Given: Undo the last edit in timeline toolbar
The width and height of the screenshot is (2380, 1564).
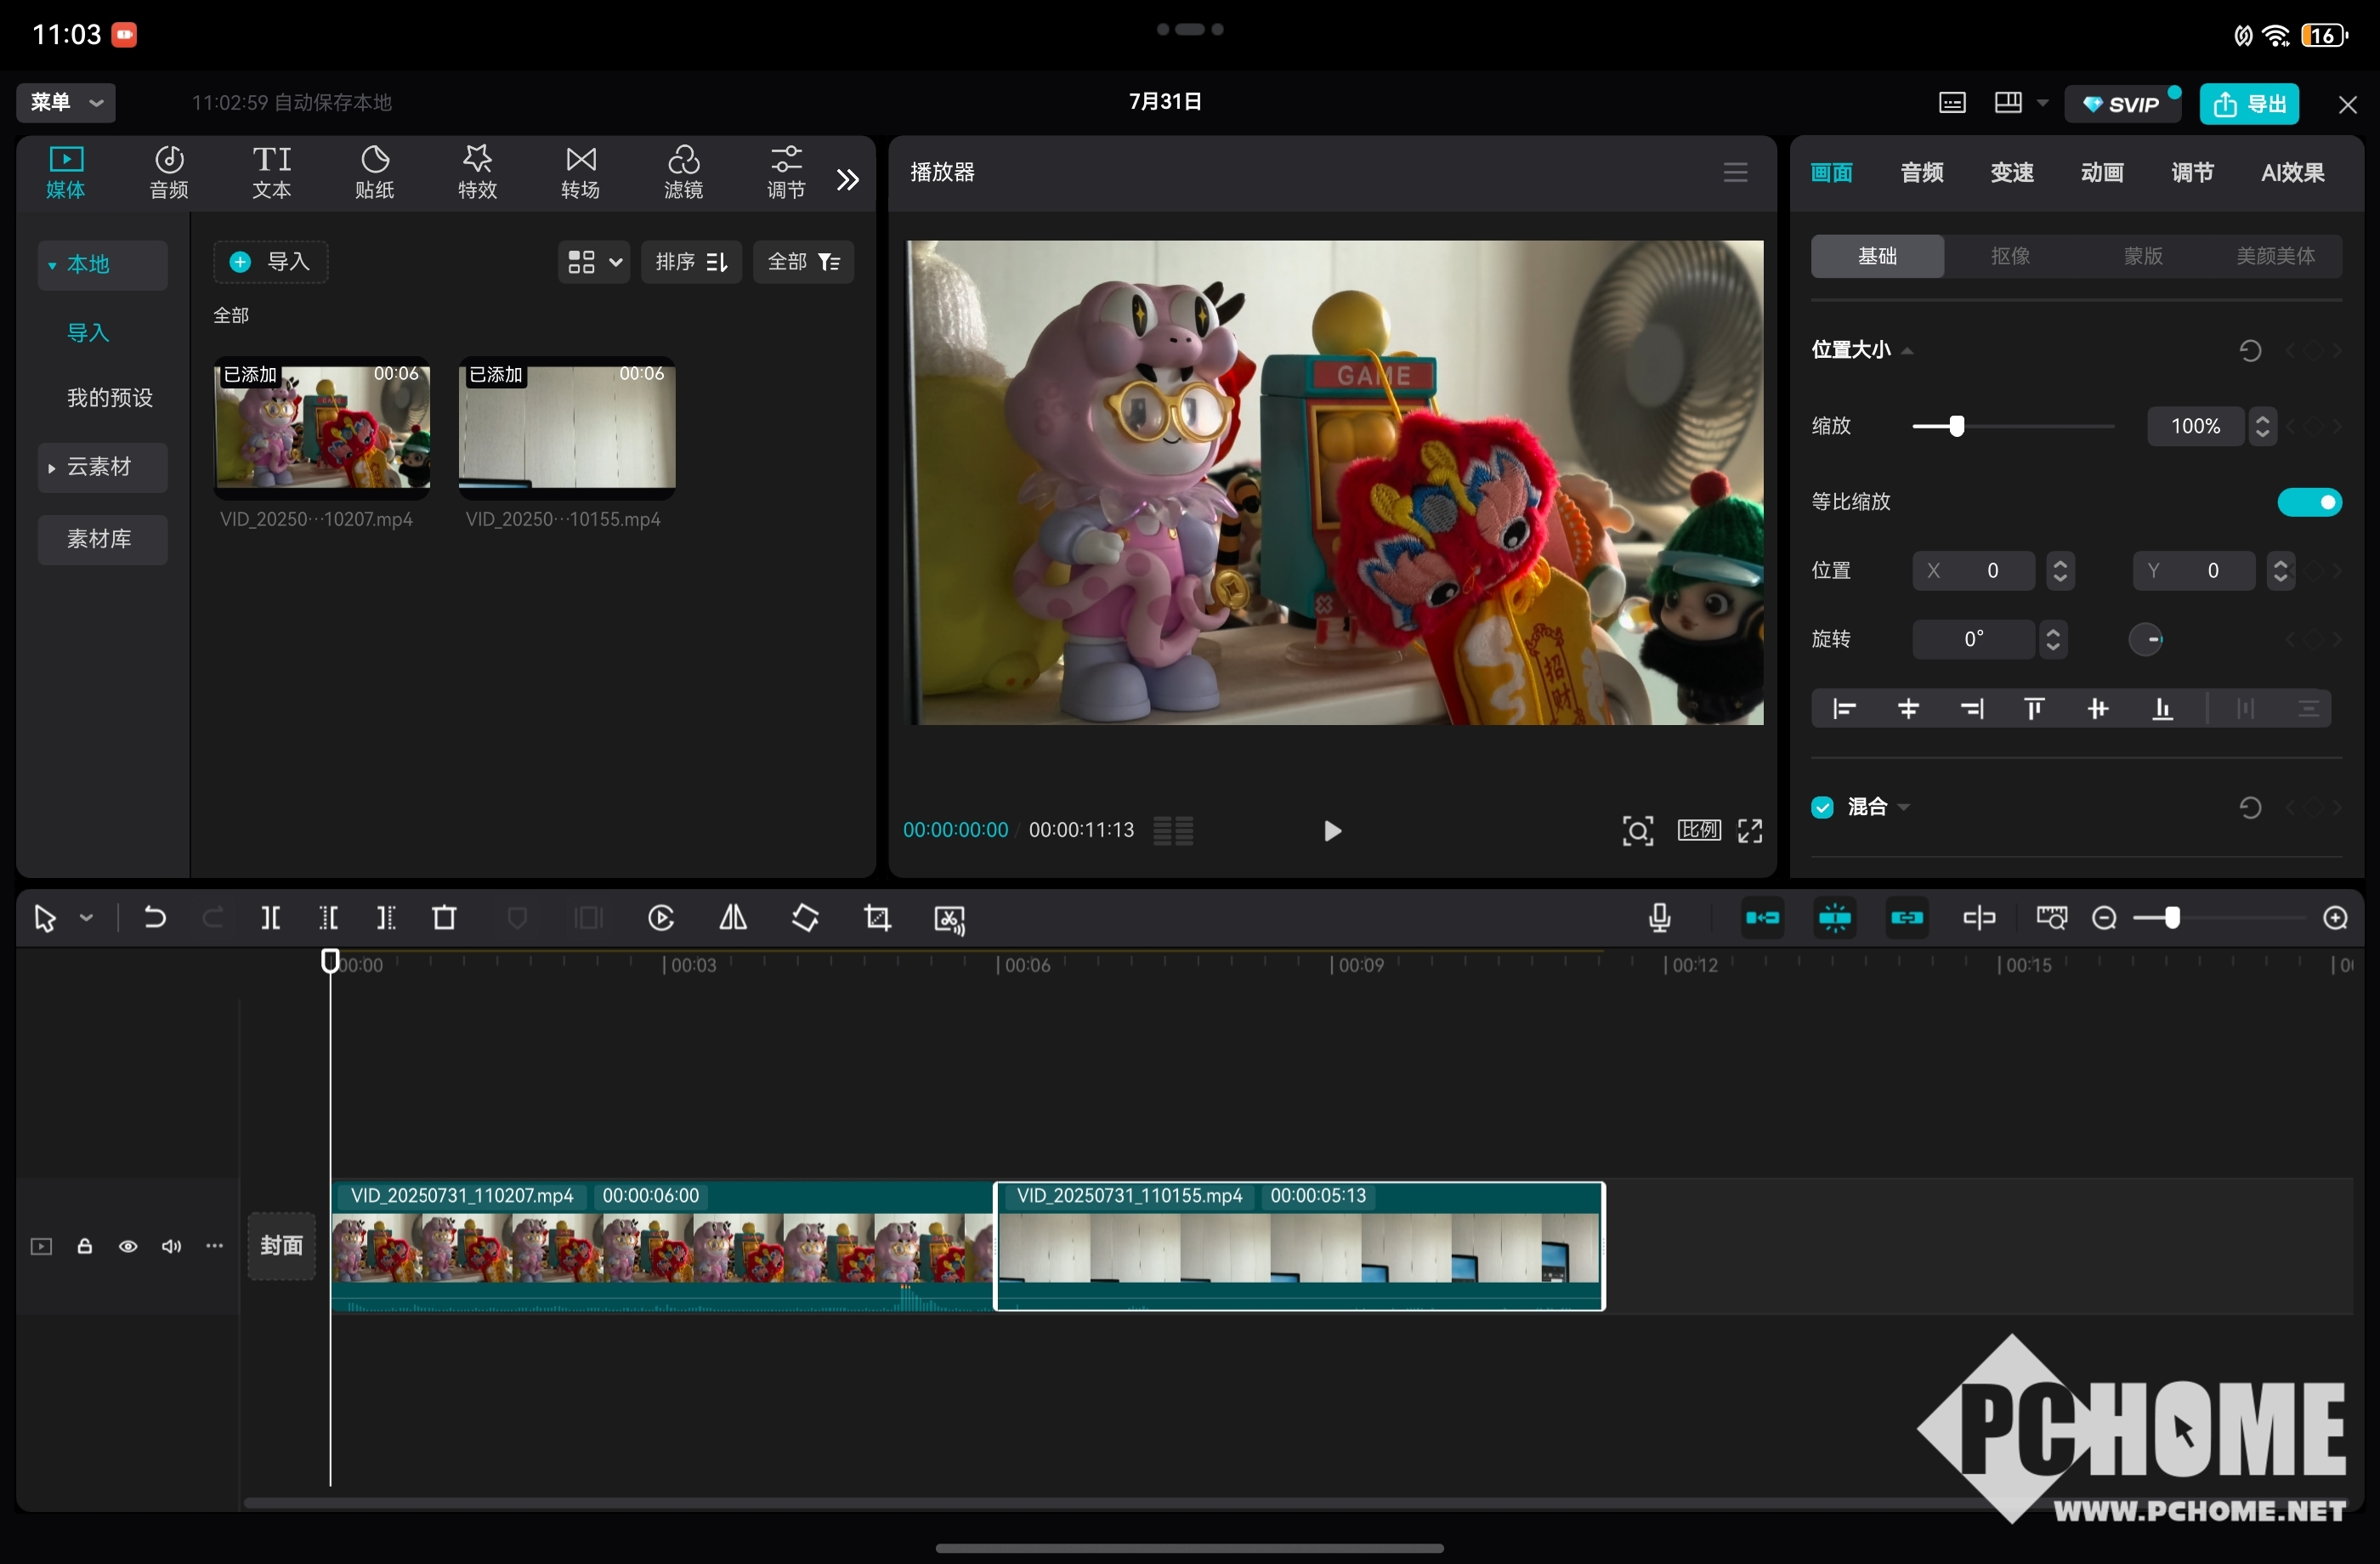Looking at the screenshot, I should (x=155, y=917).
